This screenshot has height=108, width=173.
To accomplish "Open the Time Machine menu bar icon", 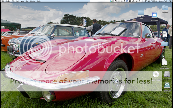I will click(139, 1).
